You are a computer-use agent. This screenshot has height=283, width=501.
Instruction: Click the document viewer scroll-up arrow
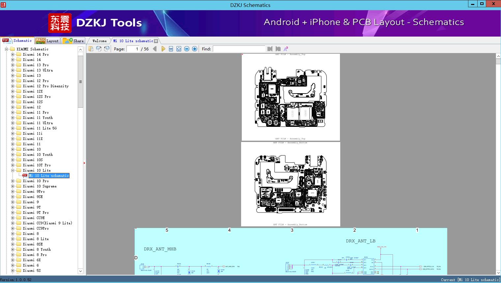coord(498,56)
